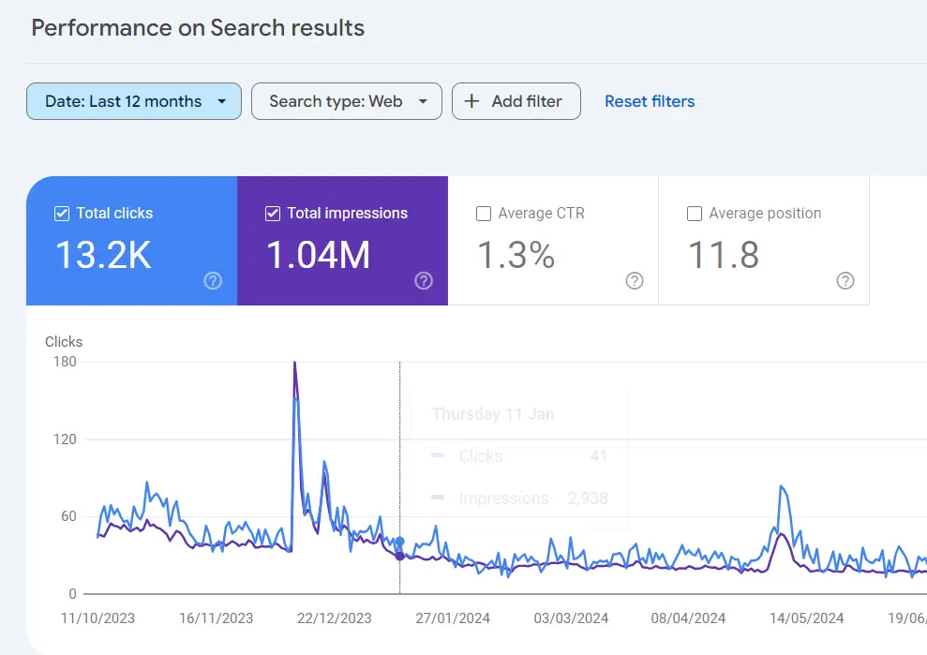
Task: Click the 27/01/2024 date axis label
Action: tap(453, 618)
